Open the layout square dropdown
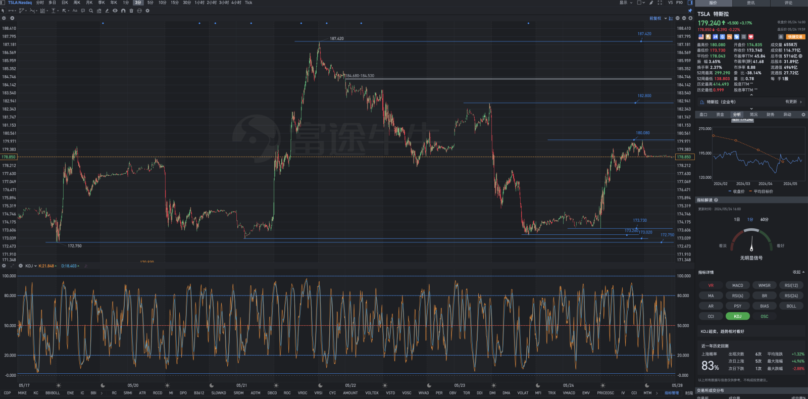This screenshot has width=808, height=399. pos(640,3)
